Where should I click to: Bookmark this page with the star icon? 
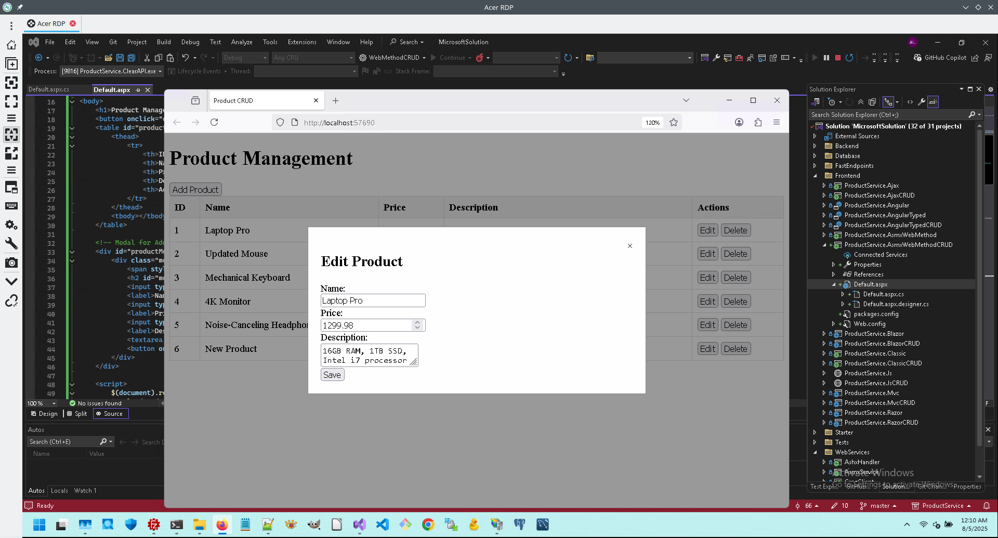point(674,122)
